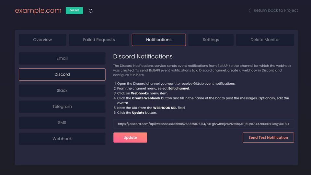The image size is (311, 175).
Task: Open the Webhook notification option
Action: tap(62, 139)
